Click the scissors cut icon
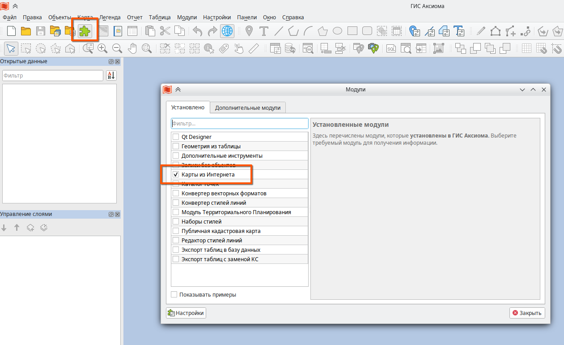The width and height of the screenshot is (564, 345). [x=165, y=31]
